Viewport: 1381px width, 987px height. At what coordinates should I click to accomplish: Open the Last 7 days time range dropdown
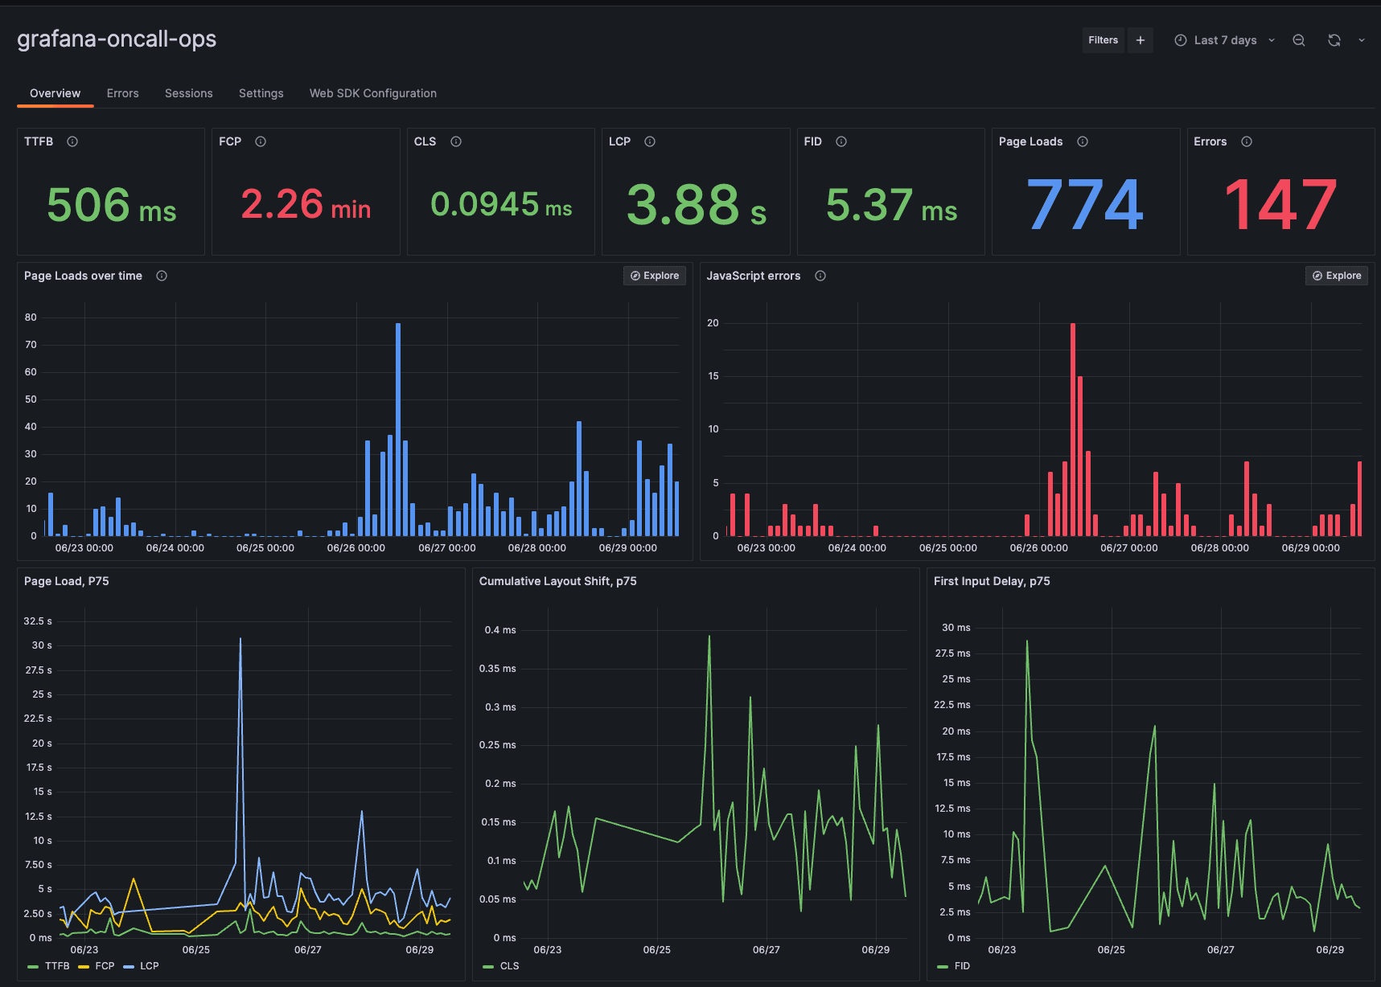pyautogui.click(x=1225, y=39)
